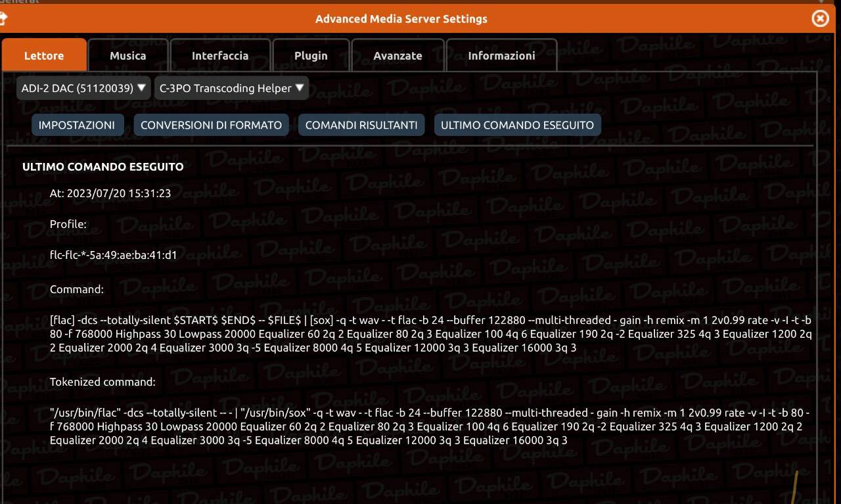Click the arrow icon in the header's left corner
The width and height of the screenshot is (841, 504).
tap(3, 18)
